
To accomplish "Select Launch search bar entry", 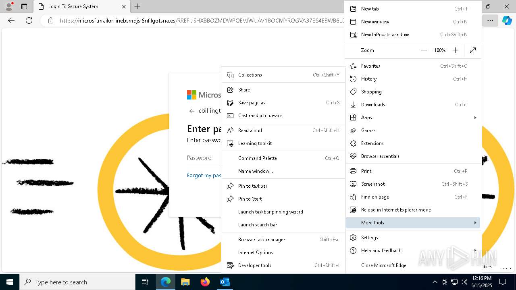I will click(283, 225).
